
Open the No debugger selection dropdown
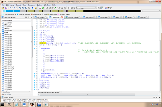pyautogui.click(x=86, y=8)
